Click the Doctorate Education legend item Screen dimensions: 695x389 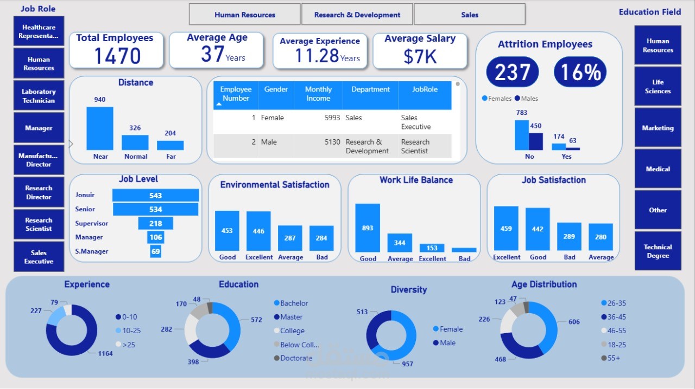point(293,358)
